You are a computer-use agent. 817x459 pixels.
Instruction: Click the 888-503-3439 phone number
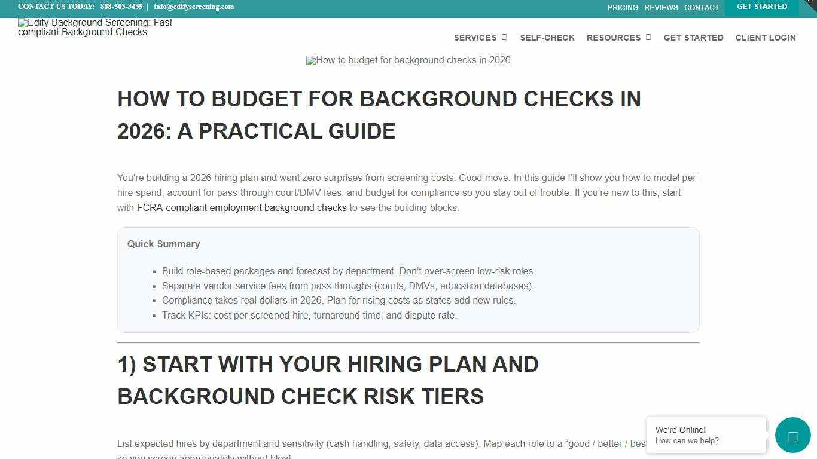[x=121, y=7]
